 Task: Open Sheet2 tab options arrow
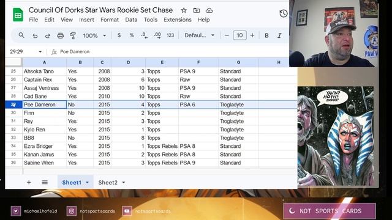coord(124,183)
